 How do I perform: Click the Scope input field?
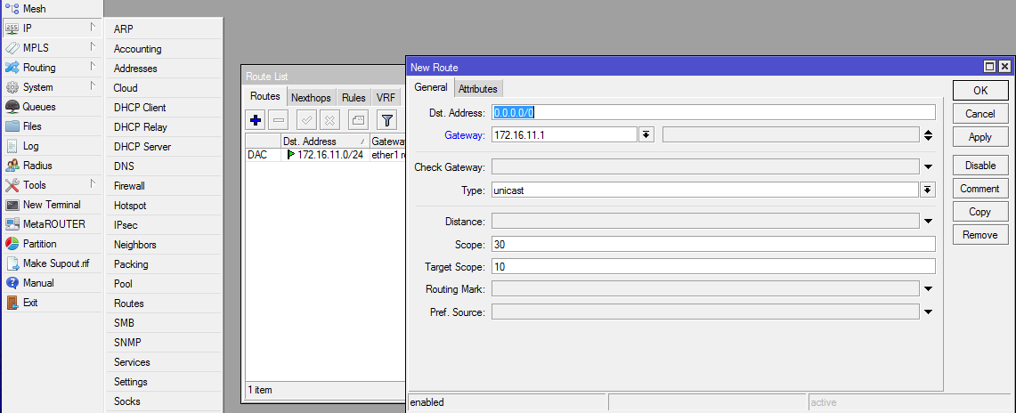click(x=713, y=244)
